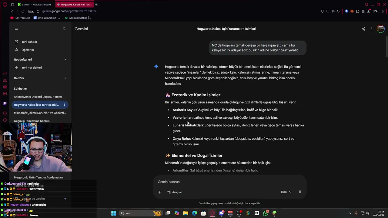
Task: Click the Ezoterik ve Kadim İsimler heading
Action: [196, 95]
